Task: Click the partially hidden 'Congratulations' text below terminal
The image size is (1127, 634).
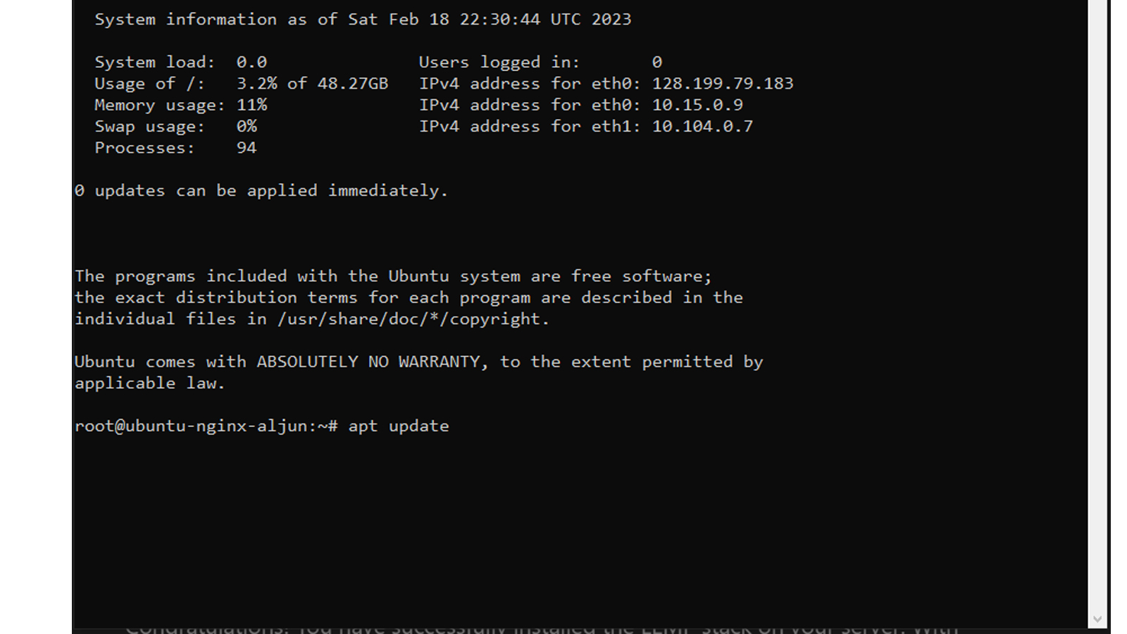Action: (x=542, y=629)
